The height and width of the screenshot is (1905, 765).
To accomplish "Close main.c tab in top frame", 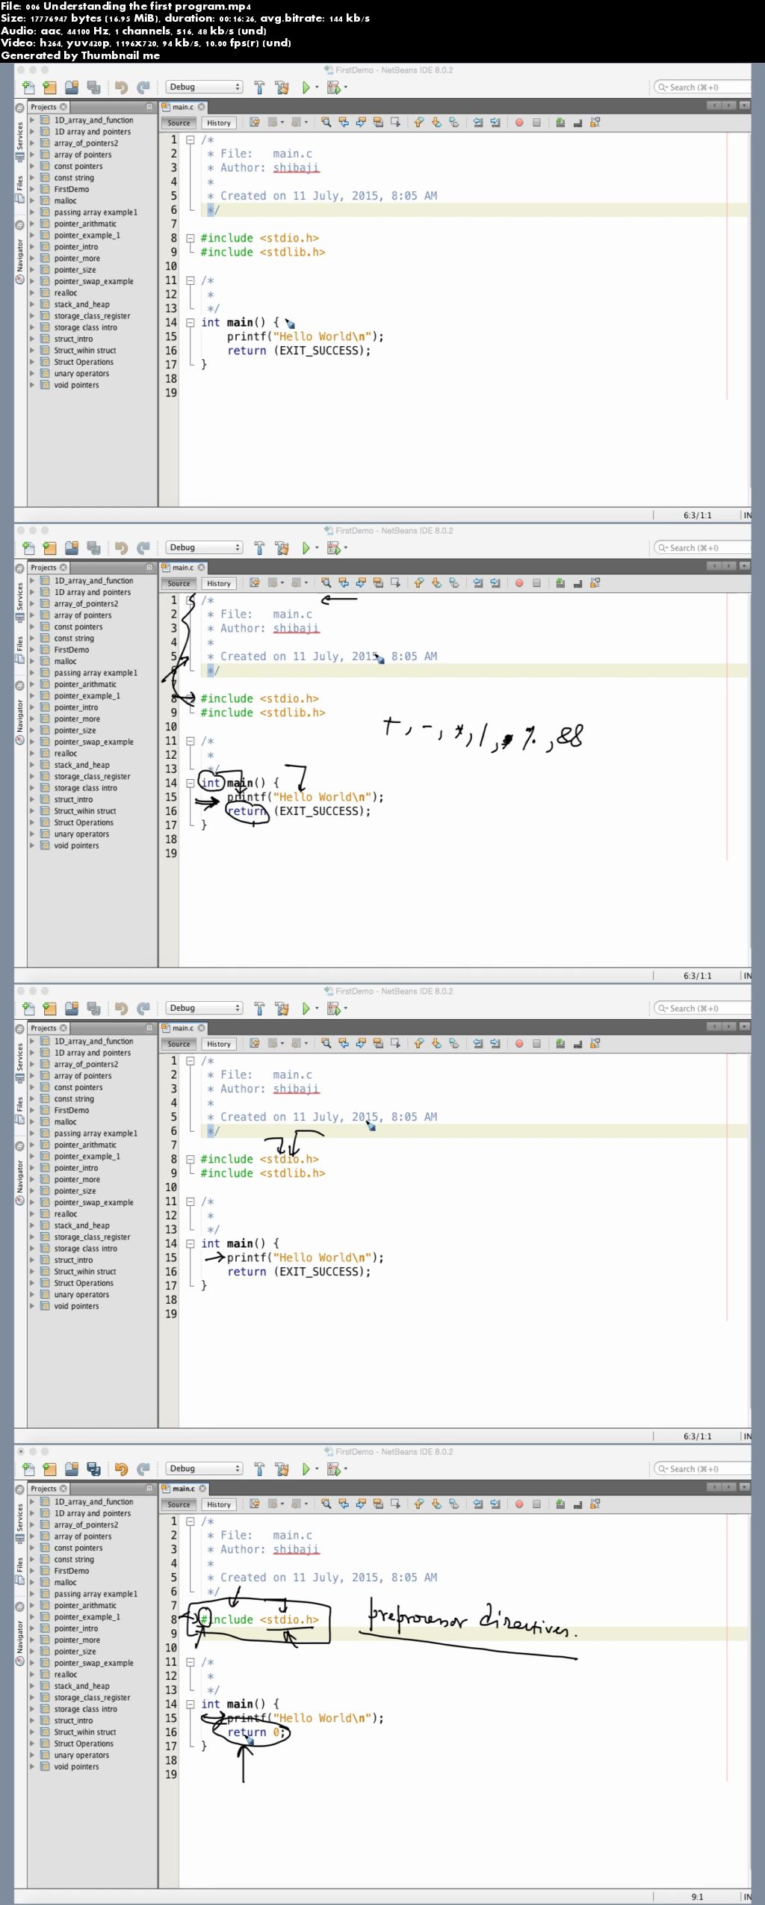I will 202,107.
